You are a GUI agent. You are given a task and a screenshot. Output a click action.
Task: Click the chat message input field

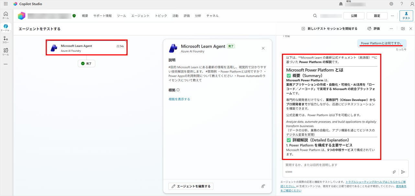[337, 165]
